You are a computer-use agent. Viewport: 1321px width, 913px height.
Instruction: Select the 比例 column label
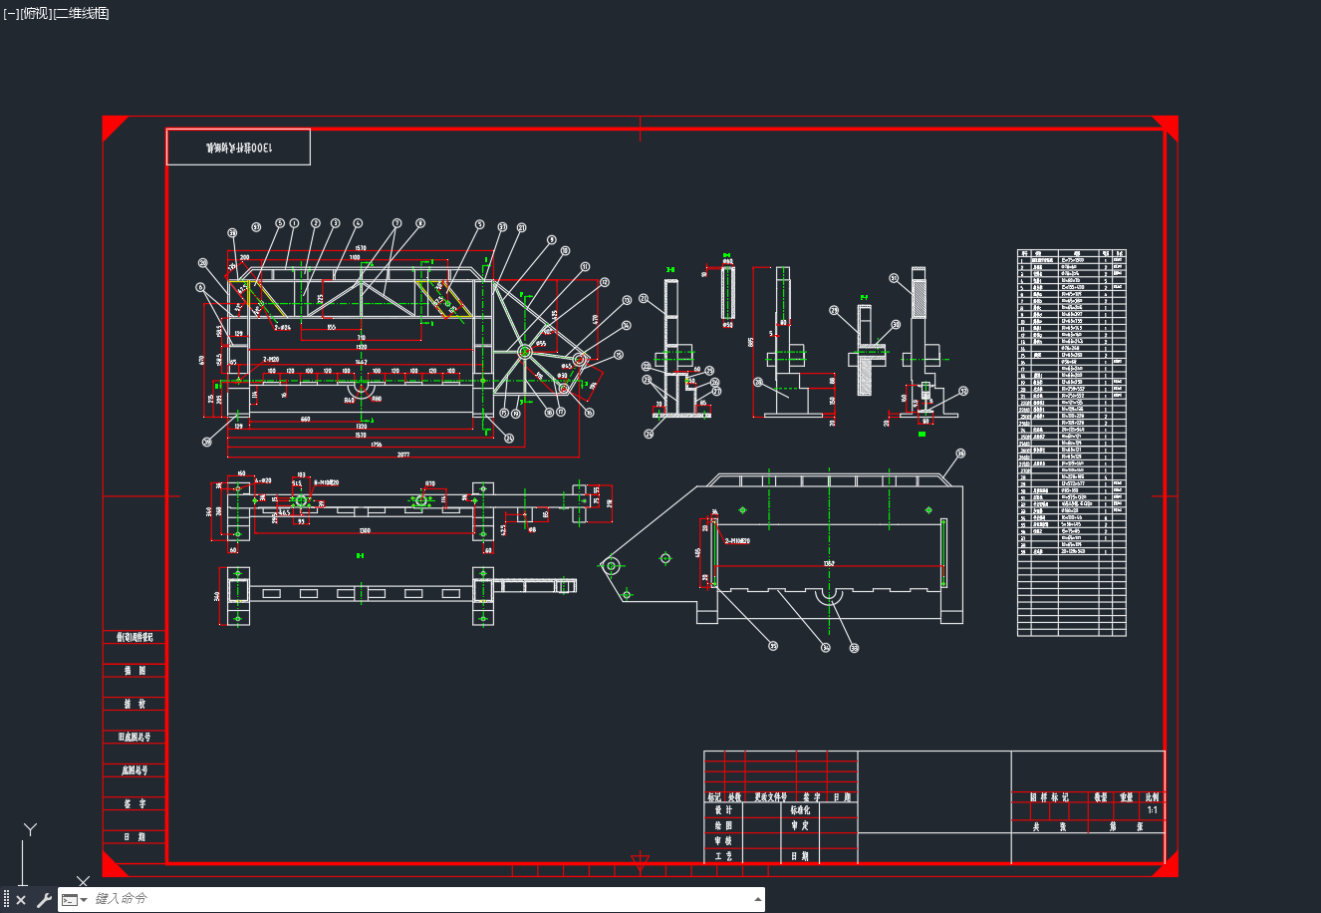pos(1153,797)
